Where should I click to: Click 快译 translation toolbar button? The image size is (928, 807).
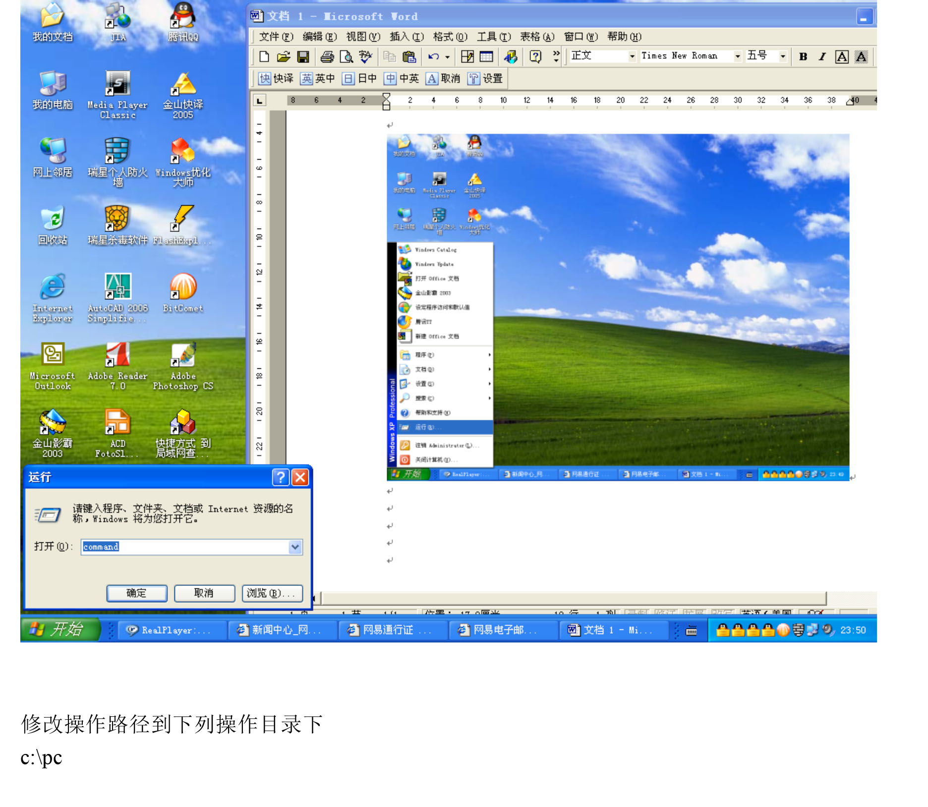(x=276, y=78)
